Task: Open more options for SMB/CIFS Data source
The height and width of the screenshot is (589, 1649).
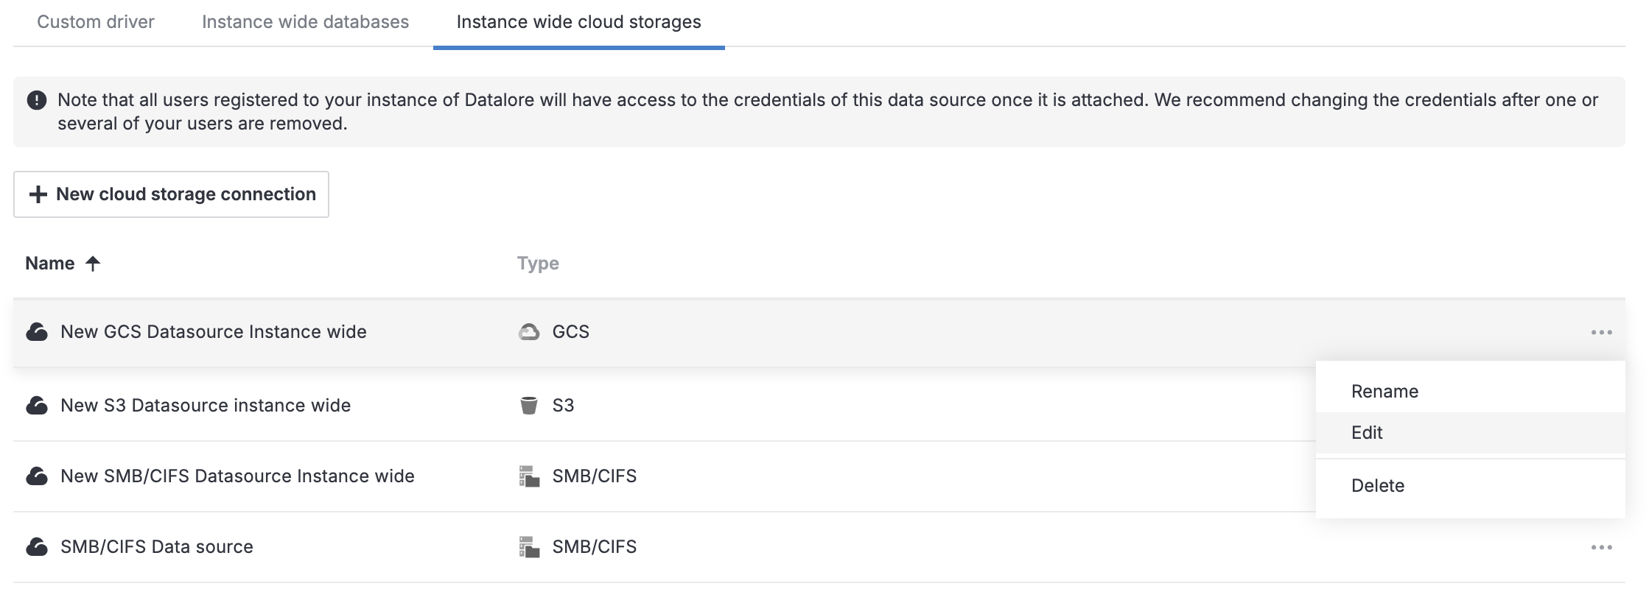Action: pyautogui.click(x=1601, y=548)
